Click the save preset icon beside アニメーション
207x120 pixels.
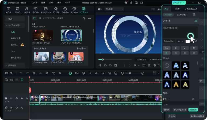point(194,15)
